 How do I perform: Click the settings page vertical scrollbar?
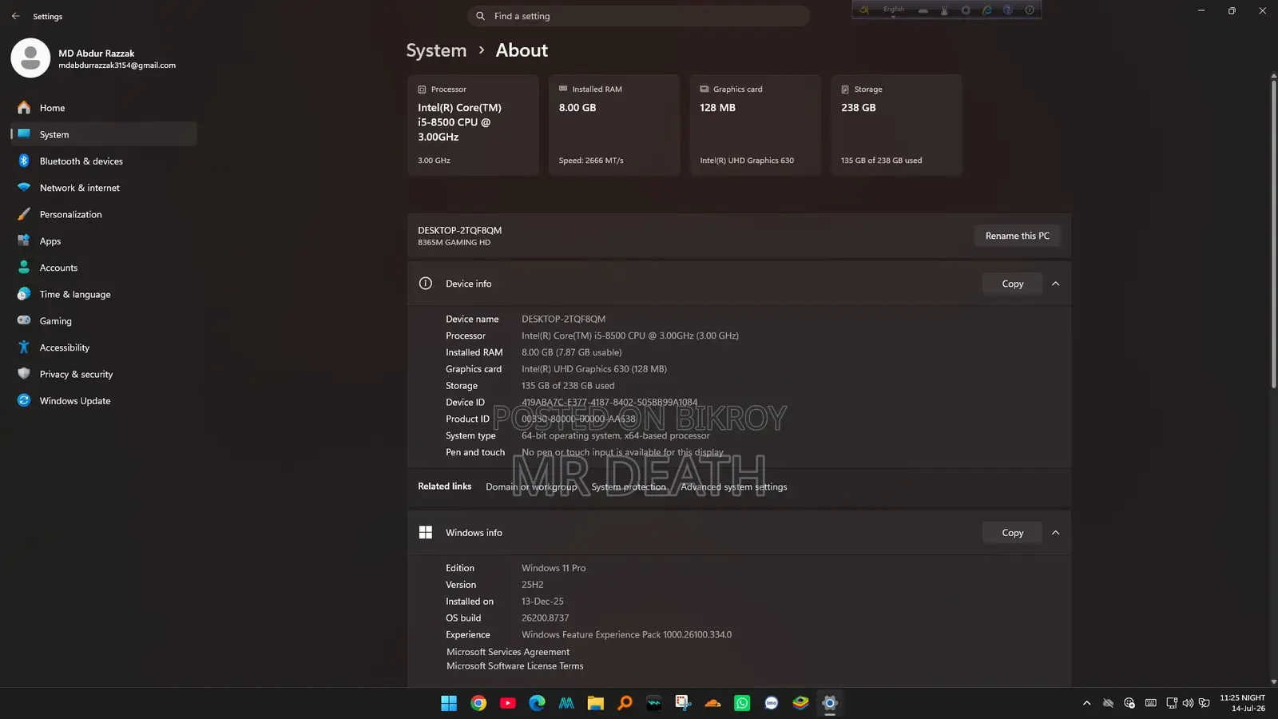1273,234
